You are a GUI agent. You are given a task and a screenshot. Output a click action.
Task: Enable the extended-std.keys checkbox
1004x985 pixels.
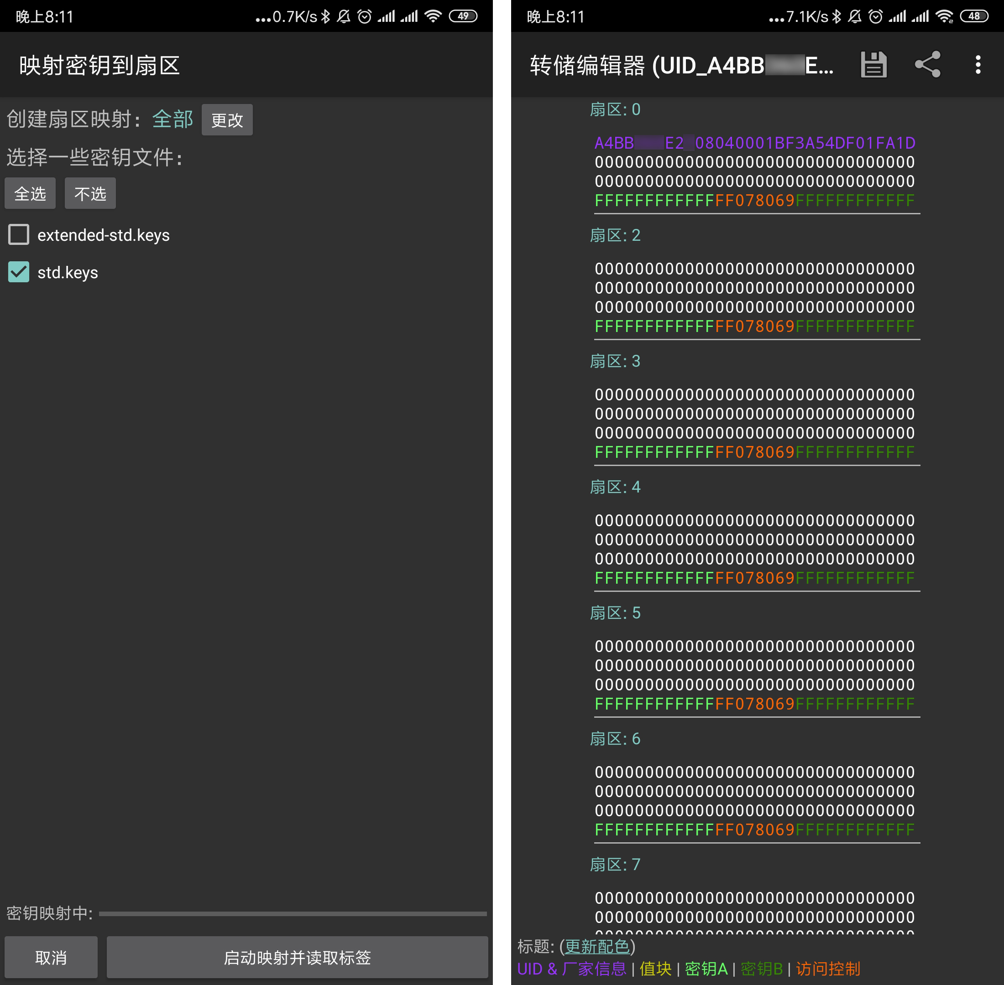tap(19, 235)
